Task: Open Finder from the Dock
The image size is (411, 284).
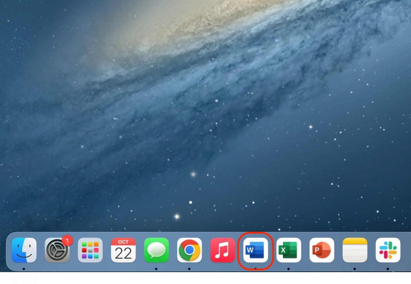Action: [24, 250]
